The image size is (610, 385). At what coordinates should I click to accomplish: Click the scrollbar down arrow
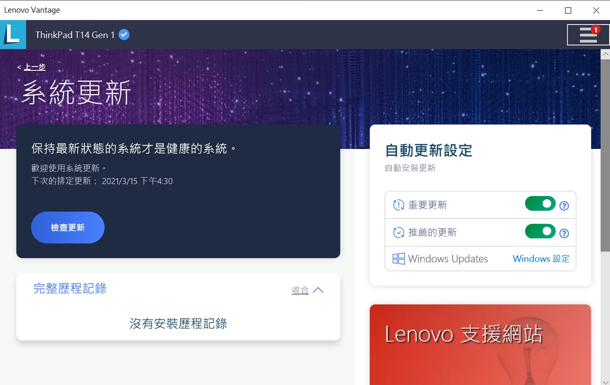[x=605, y=382]
